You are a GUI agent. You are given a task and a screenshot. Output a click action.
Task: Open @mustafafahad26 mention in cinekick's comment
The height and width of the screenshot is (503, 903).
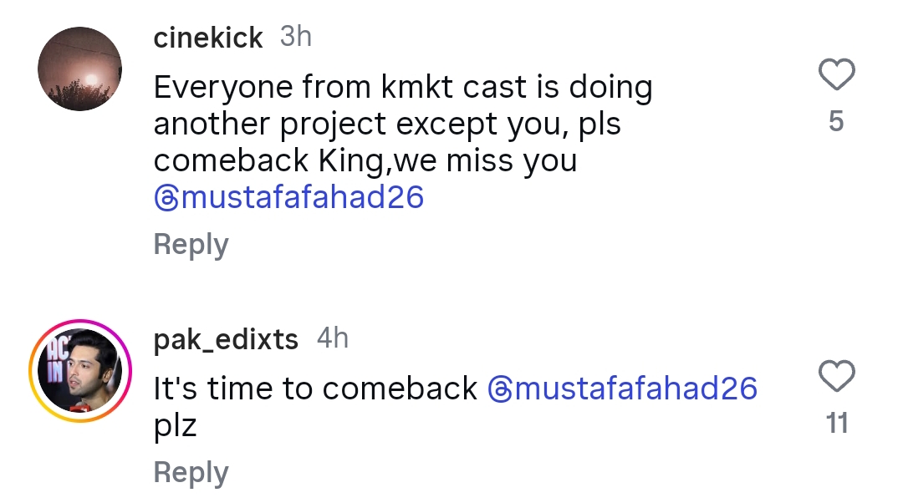pos(301,198)
